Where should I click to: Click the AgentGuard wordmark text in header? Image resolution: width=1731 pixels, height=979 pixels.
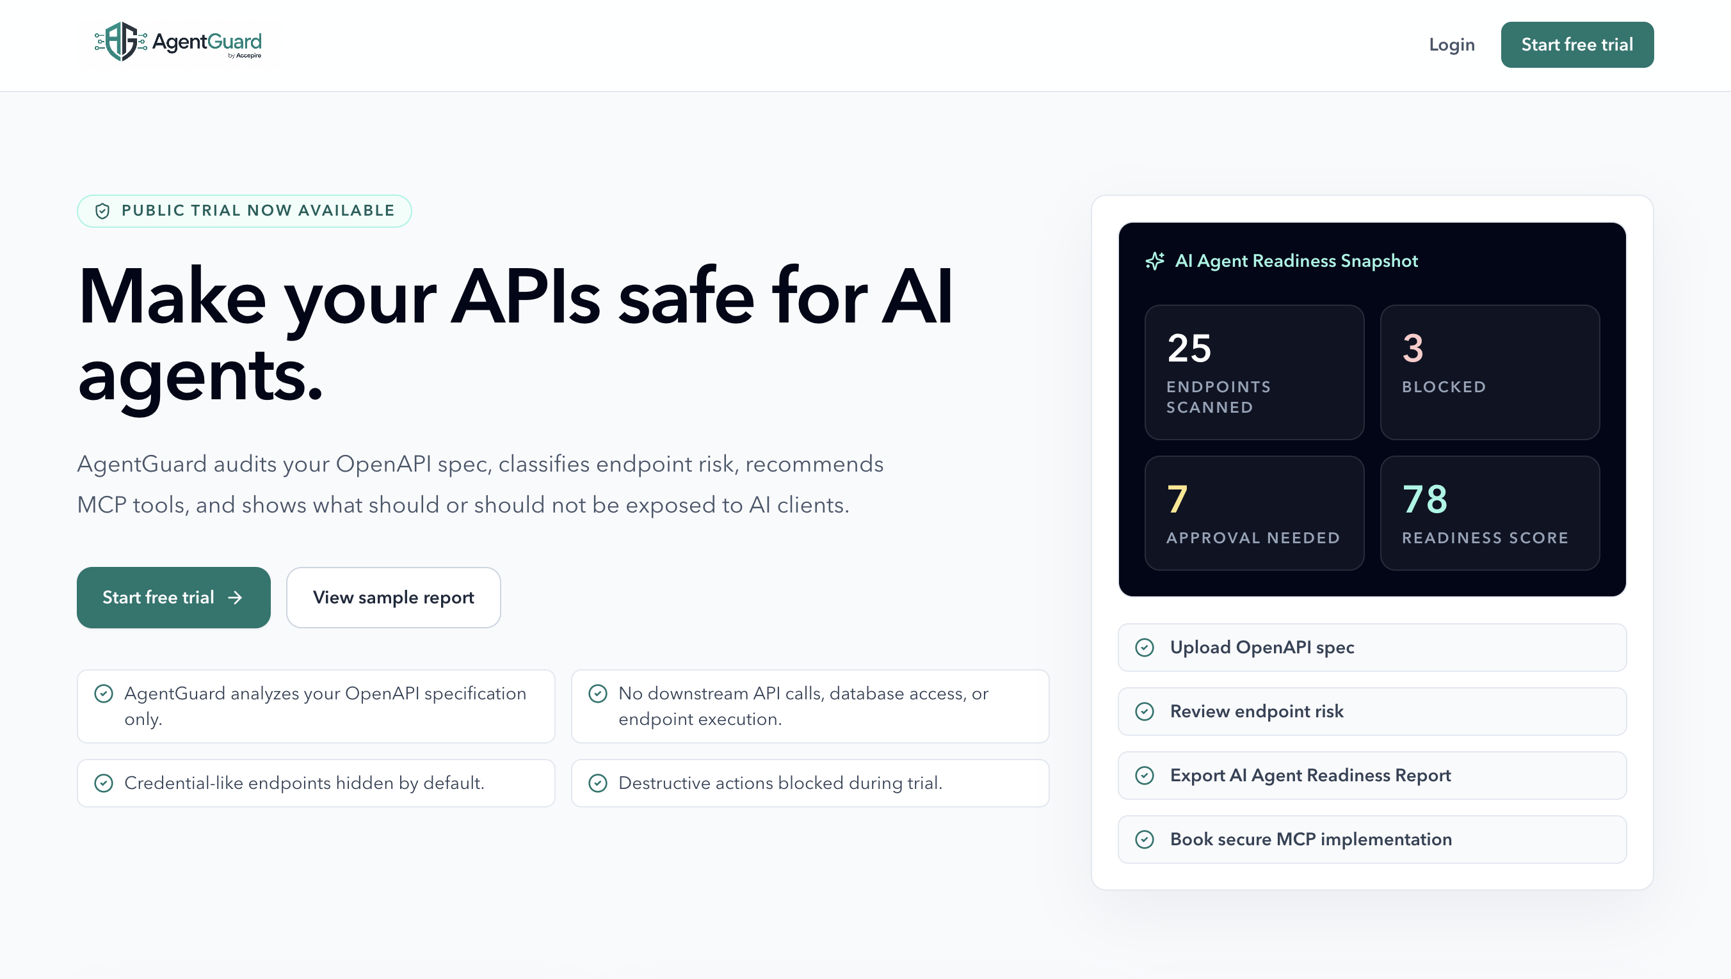click(207, 42)
